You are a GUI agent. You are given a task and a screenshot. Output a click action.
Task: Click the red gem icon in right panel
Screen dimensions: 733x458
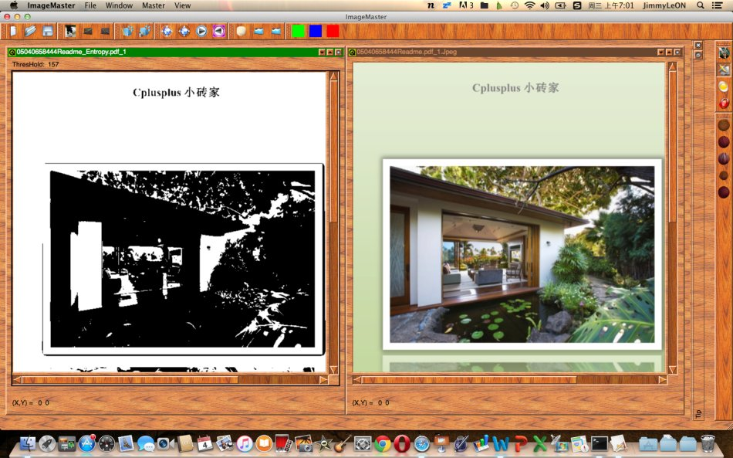(723, 103)
